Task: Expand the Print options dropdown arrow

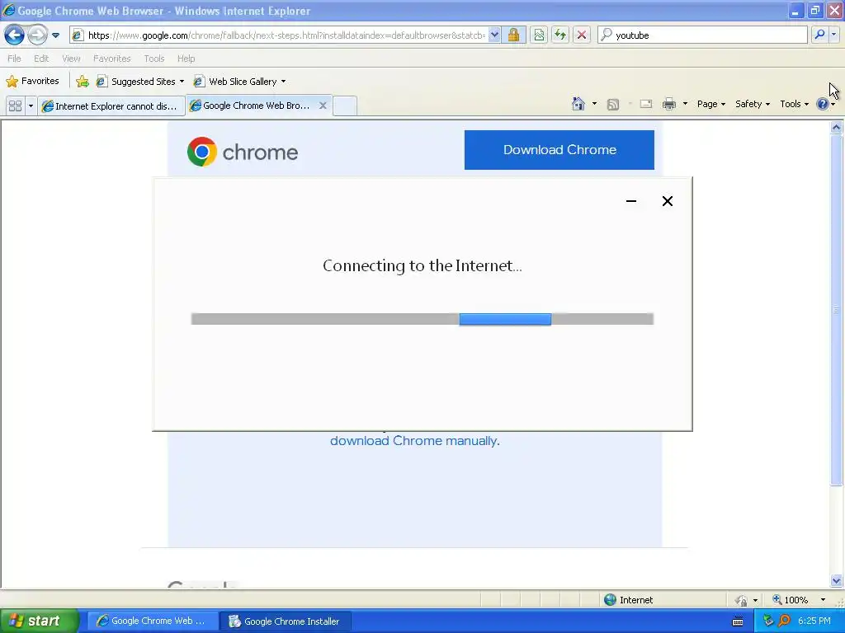Action: pos(685,104)
